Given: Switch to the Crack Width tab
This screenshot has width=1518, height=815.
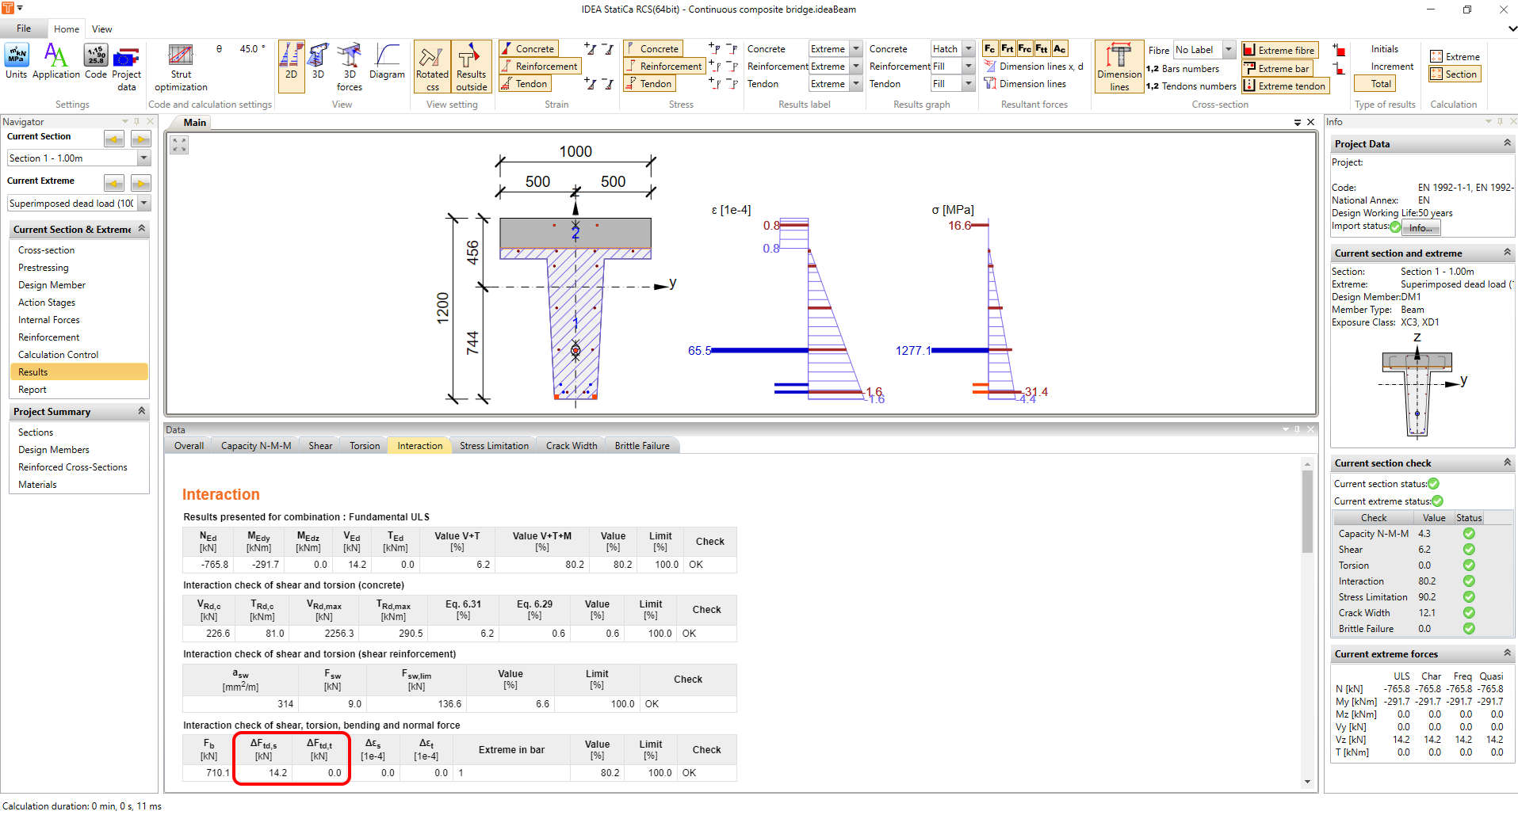Looking at the screenshot, I should click(x=572, y=446).
